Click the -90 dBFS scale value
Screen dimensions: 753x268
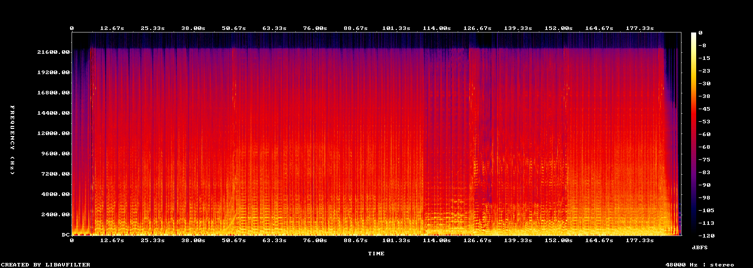[x=704, y=185]
